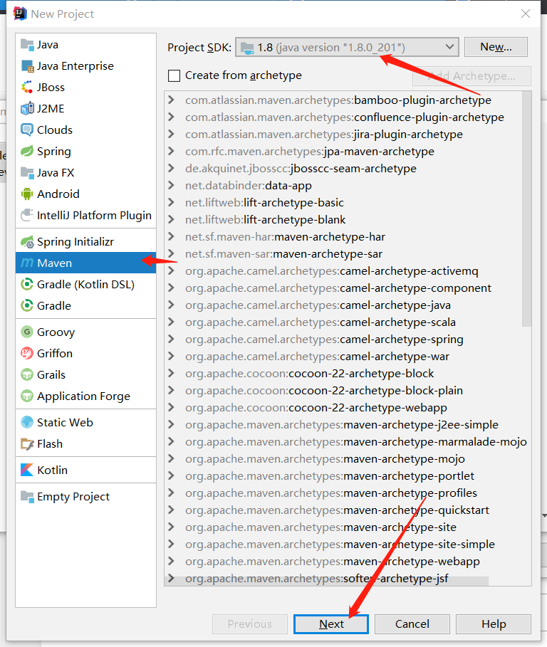The height and width of the screenshot is (647, 547).
Task: Pick the JBoss icon in sidebar
Action: (x=27, y=87)
